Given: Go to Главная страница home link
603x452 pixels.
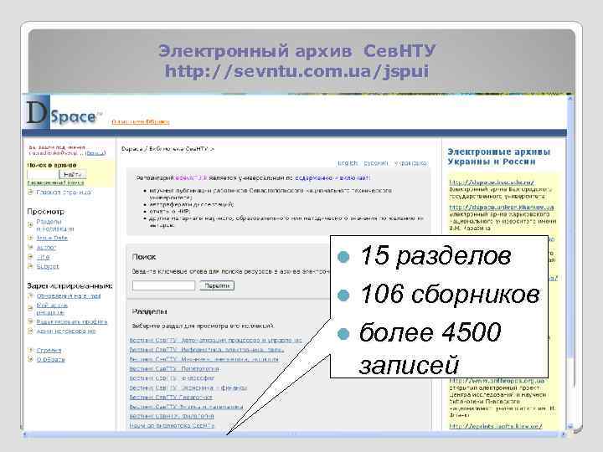Looking at the screenshot, I should click(x=64, y=193).
